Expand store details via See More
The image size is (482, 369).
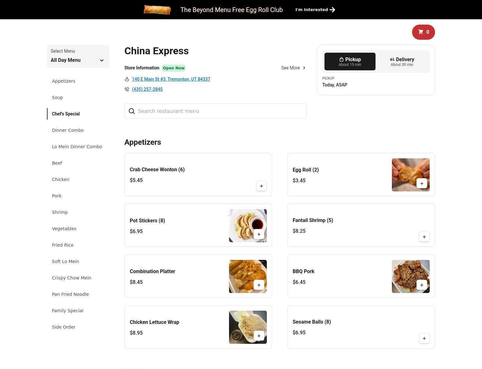click(x=294, y=68)
